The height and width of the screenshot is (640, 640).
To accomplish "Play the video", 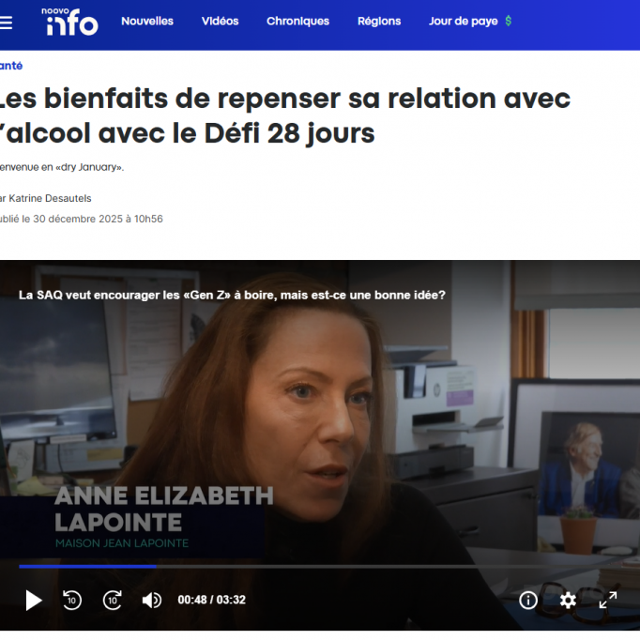I will 34,601.
